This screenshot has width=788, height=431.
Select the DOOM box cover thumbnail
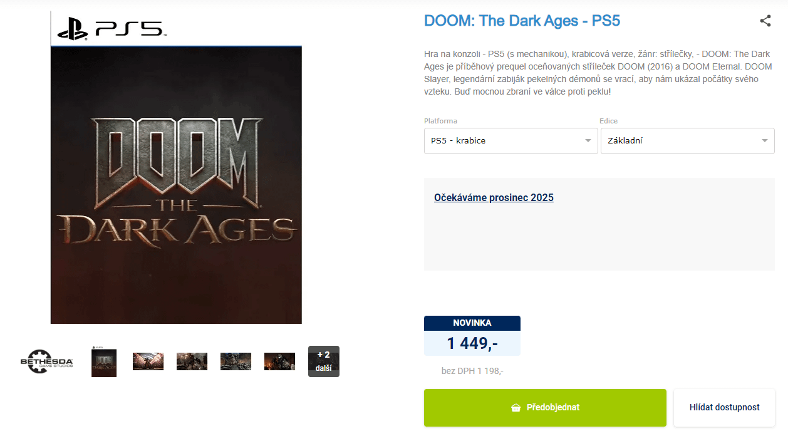(x=104, y=361)
